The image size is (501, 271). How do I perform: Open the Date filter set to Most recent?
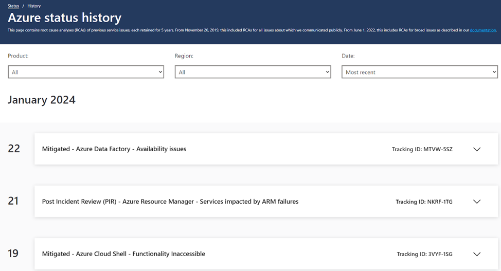coord(419,72)
